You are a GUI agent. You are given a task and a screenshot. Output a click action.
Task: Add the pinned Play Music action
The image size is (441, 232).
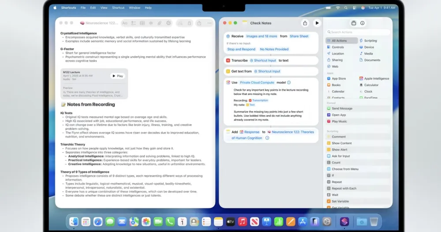[x=358, y=121]
